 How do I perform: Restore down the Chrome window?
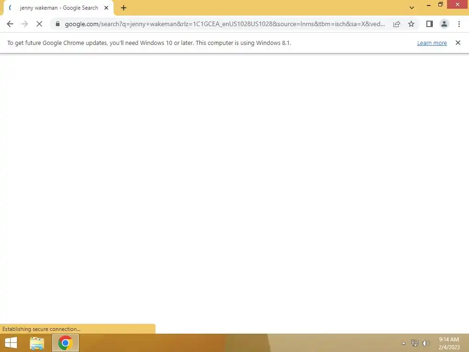coord(440,5)
